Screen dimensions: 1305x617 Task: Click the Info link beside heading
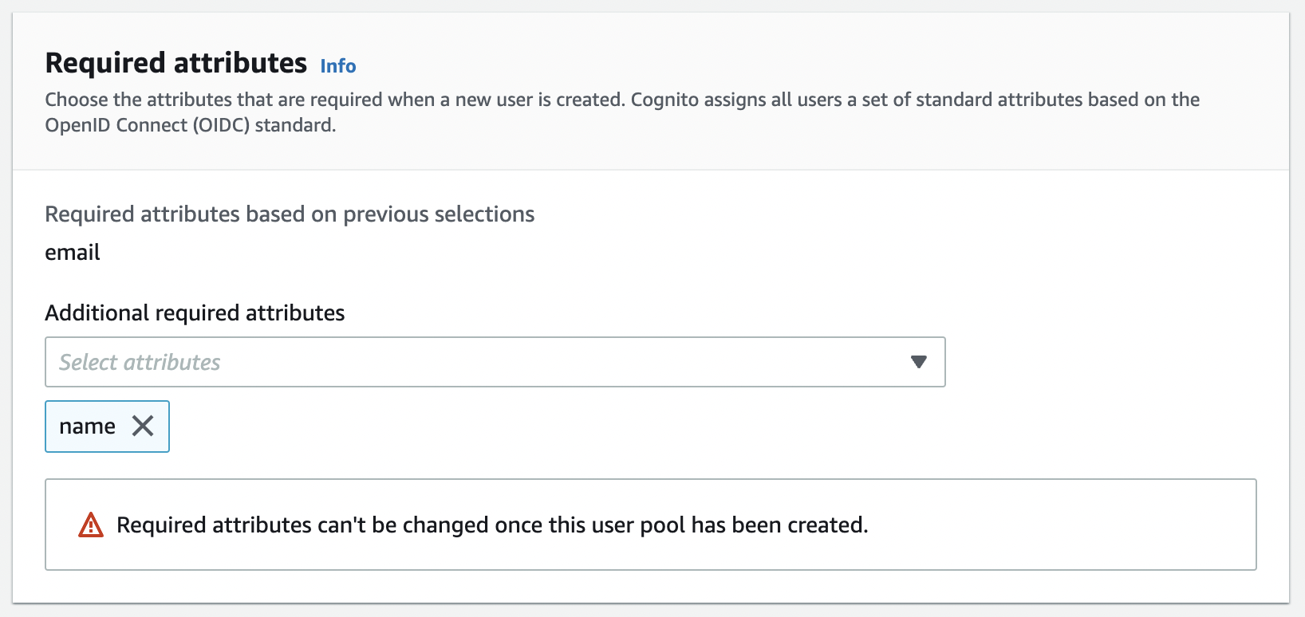[x=337, y=66]
